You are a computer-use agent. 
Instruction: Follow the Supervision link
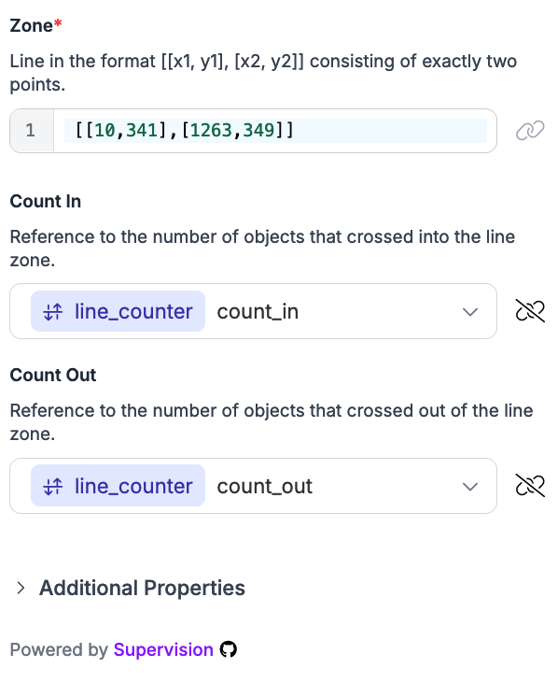pyautogui.click(x=163, y=649)
